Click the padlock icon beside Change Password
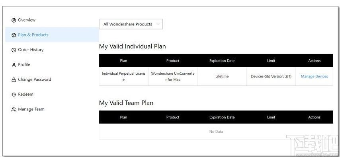 (14, 79)
